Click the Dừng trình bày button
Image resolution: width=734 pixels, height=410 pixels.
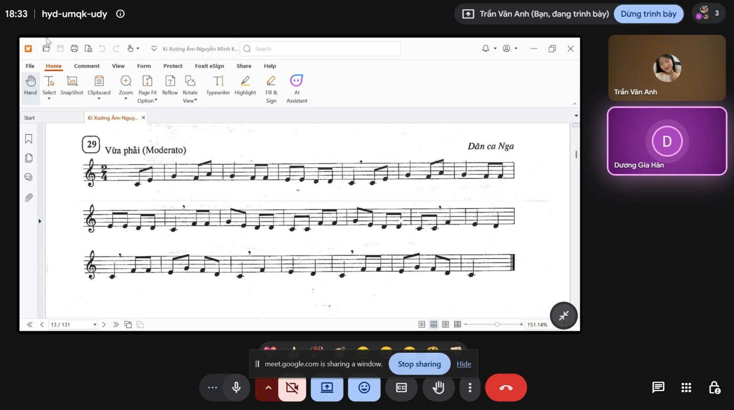coord(649,14)
